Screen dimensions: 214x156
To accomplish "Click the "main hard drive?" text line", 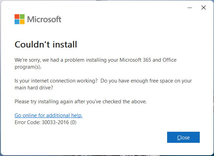I will click(x=33, y=88).
